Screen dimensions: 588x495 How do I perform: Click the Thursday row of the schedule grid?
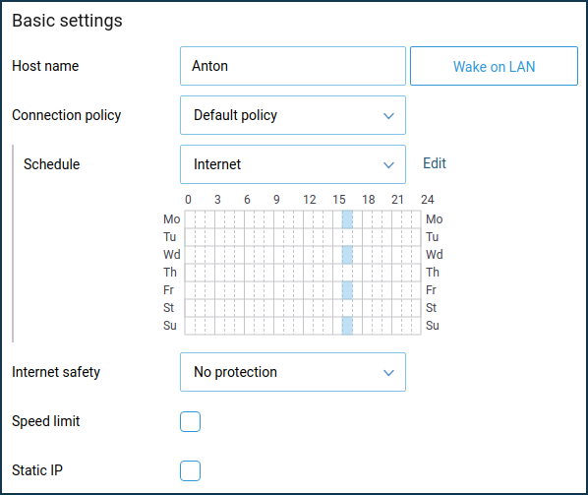(303, 273)
